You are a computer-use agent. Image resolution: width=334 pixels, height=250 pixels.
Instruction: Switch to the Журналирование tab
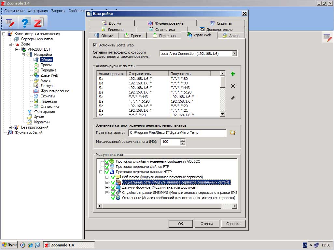pyautogui.click(x=165, y=23)
